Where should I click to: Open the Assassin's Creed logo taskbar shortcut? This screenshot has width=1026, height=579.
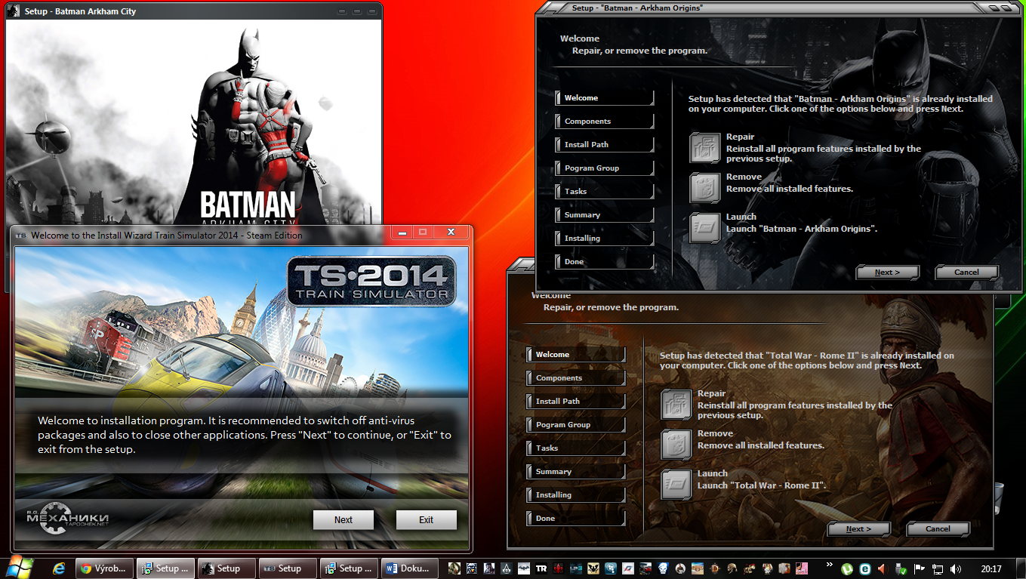(x=507, y=568)
